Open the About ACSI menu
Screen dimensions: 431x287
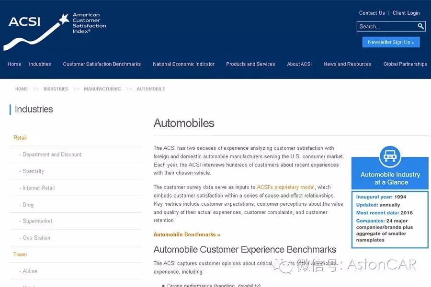click(299, 64)
